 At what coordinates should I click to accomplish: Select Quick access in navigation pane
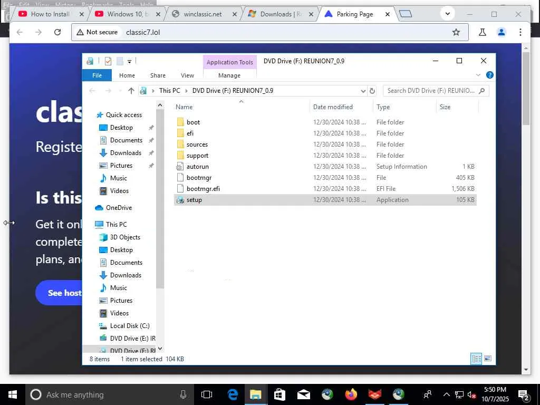(x=119, y=114)
